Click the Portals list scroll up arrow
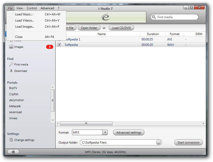Viewport: 213px width, 162px height. coord(53,87)
